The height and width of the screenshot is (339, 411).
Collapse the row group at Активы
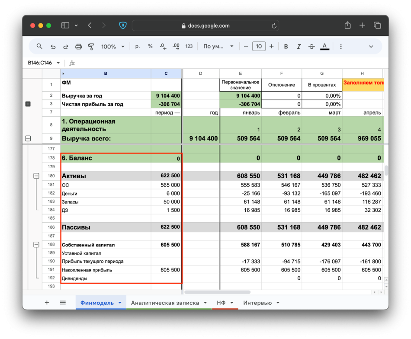[x=36, y=176]
